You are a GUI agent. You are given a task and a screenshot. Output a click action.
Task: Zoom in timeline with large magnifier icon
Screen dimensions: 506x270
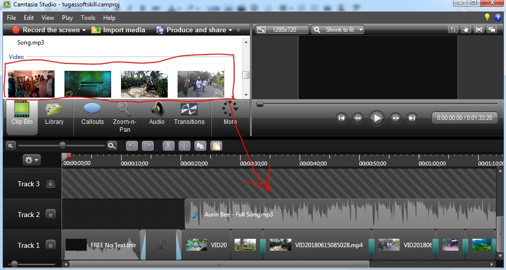(x=112, y=146)
